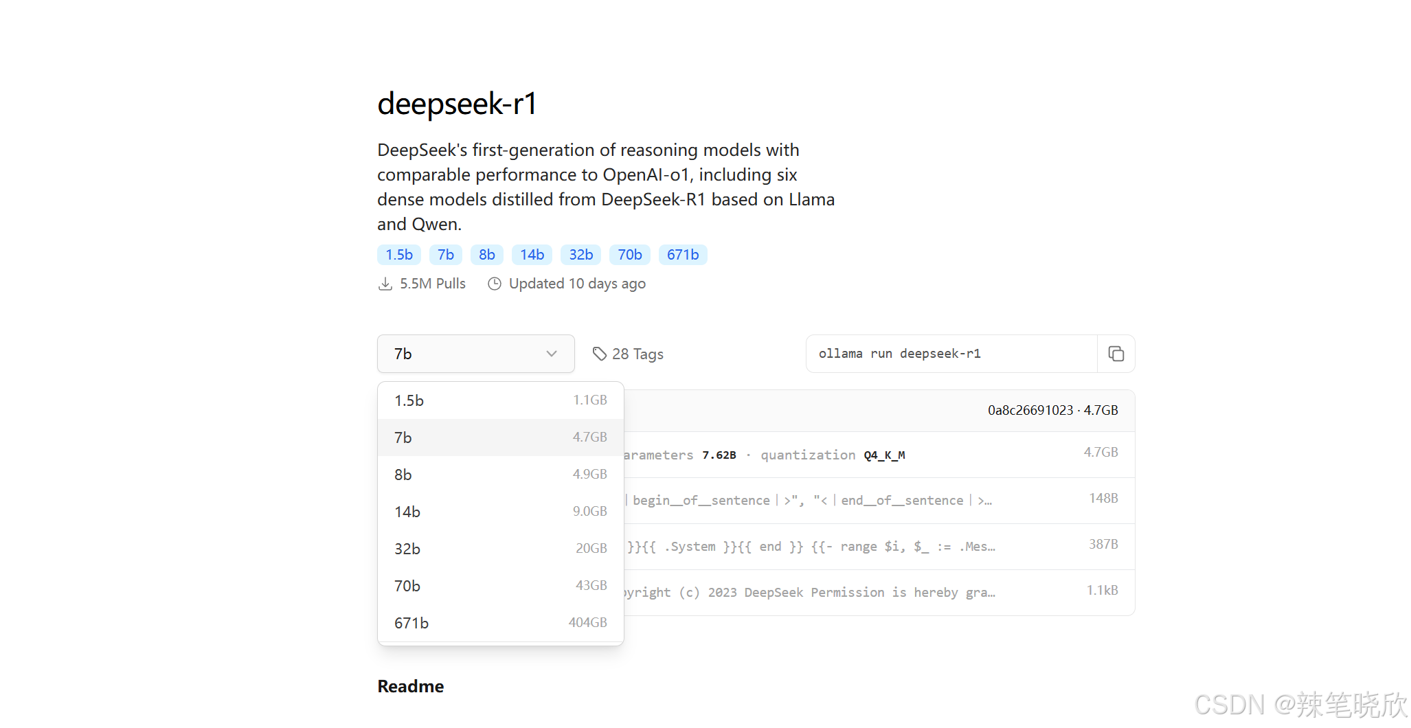Viewport: 1411px width, 728px height.
Task: Click the tag icon beside 28 Tags
Action: [x=600, y=354]
